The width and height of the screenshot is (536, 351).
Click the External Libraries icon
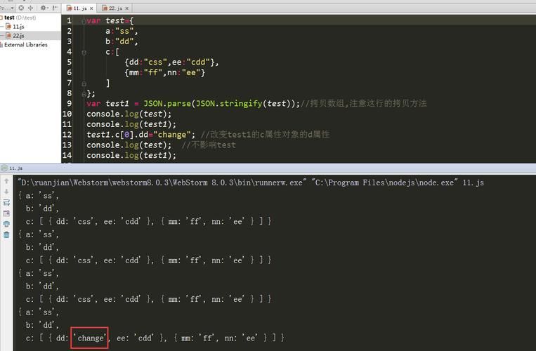(1, 45)
